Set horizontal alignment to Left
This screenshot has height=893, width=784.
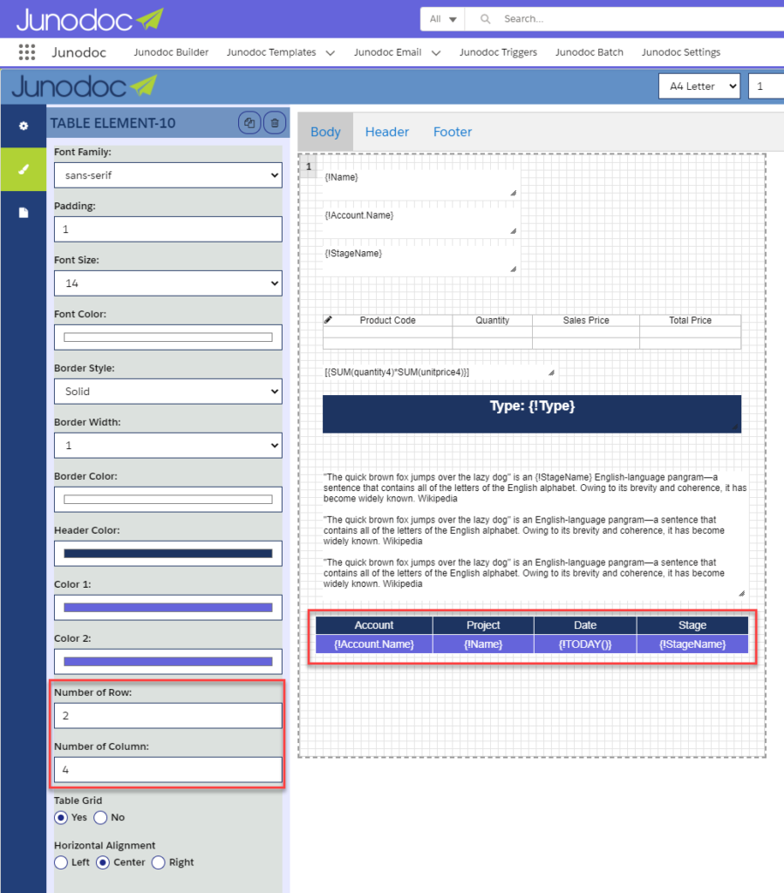[61, 862]
